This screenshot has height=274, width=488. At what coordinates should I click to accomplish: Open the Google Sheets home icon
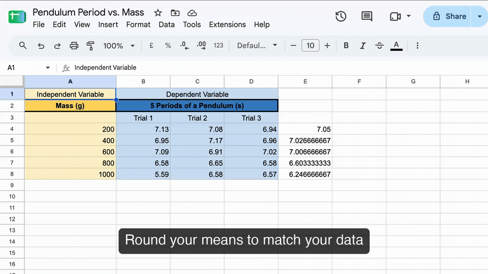click(17, 16)
